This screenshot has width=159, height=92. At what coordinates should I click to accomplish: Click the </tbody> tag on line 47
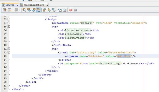(51, 71)
